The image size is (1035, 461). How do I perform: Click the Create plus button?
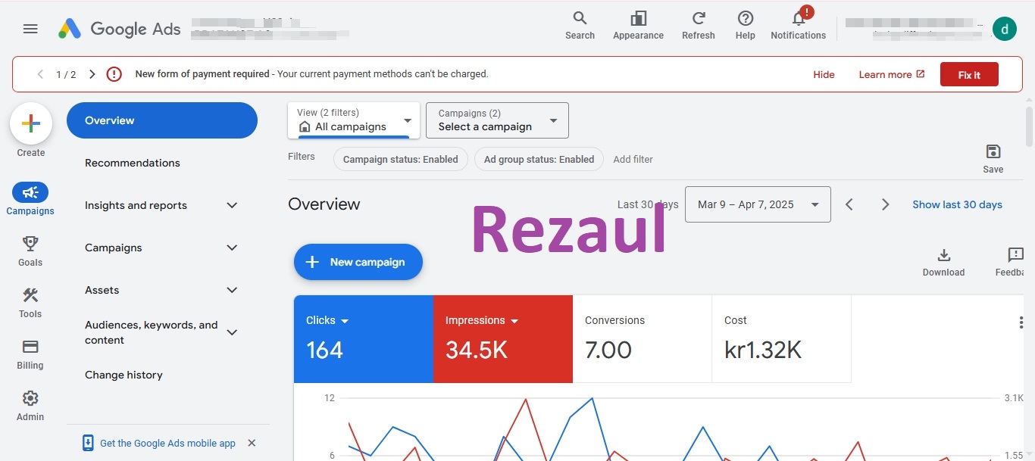click(x=31, y=123)
